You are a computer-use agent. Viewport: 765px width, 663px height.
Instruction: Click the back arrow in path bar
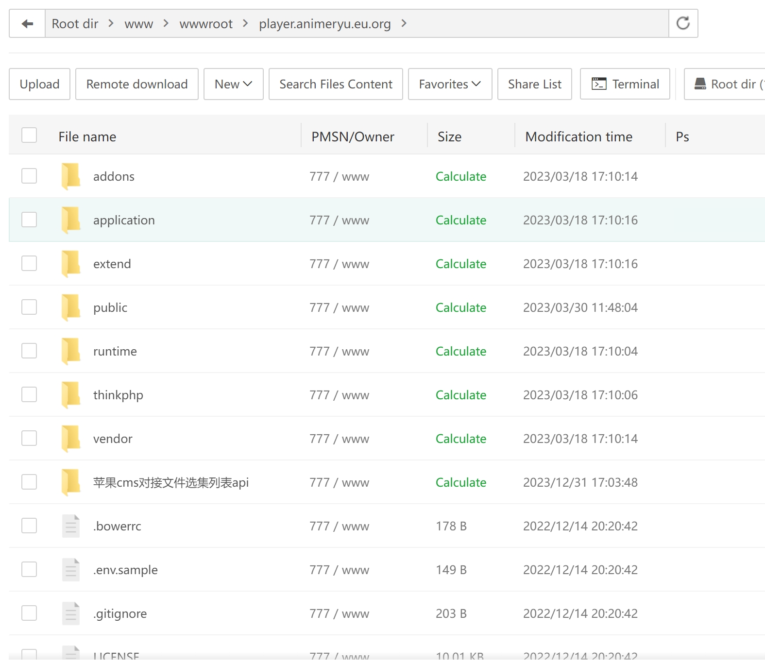[x=27, y=24]
